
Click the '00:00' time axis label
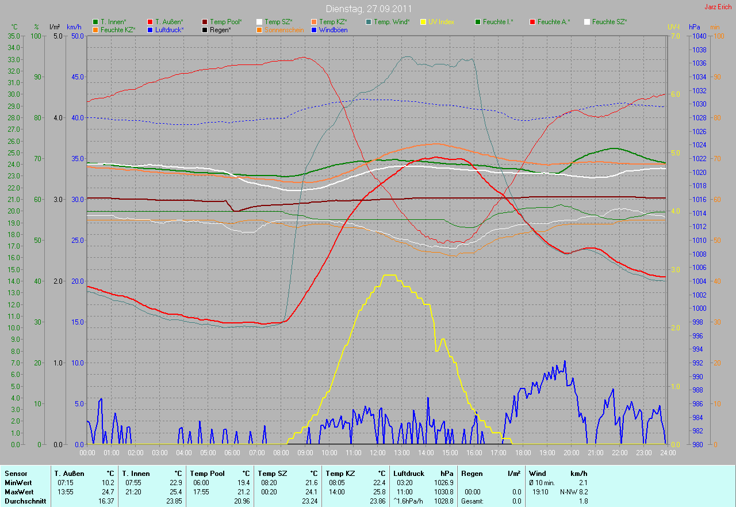(x=87, y=453)
